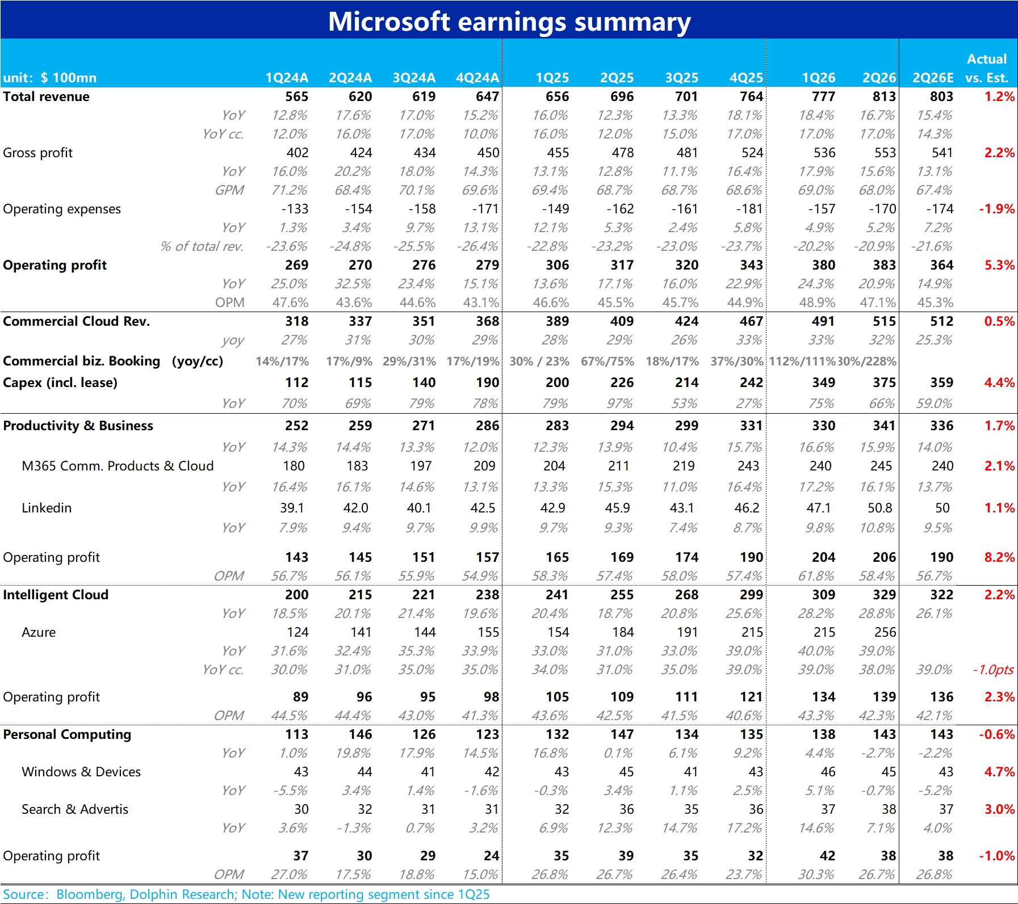This screenshot has height=904, width=1018.
Task: Click the red "-1.0pts" Azure figure
Action: click(993, 670)
